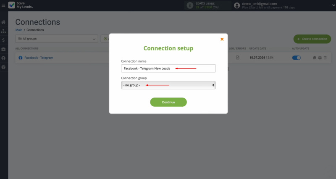Click the AUTO UPDATE column header
336x179 pixels.
click(300, 49)
